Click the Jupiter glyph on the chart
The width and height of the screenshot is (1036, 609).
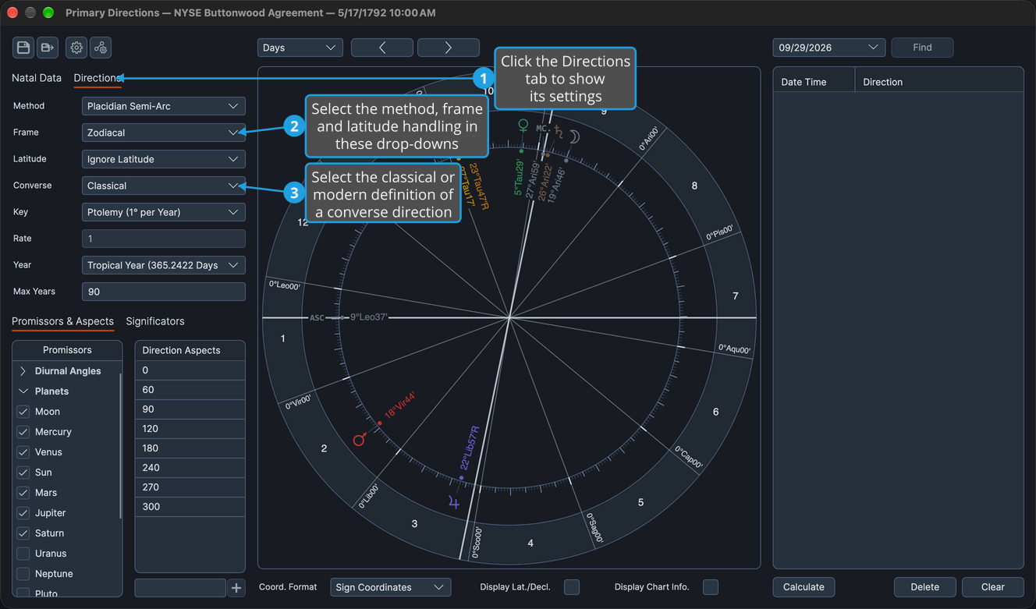[454, 503]
